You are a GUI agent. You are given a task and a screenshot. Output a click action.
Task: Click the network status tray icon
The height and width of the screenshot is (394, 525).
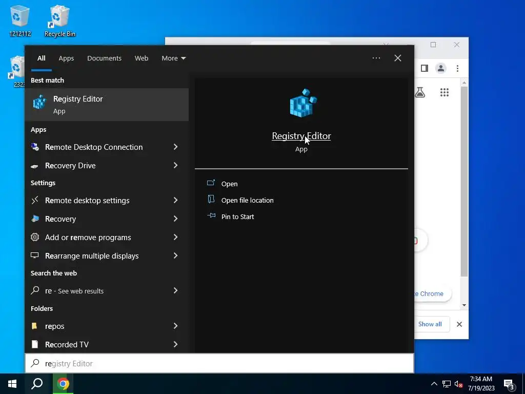(447, 384)
